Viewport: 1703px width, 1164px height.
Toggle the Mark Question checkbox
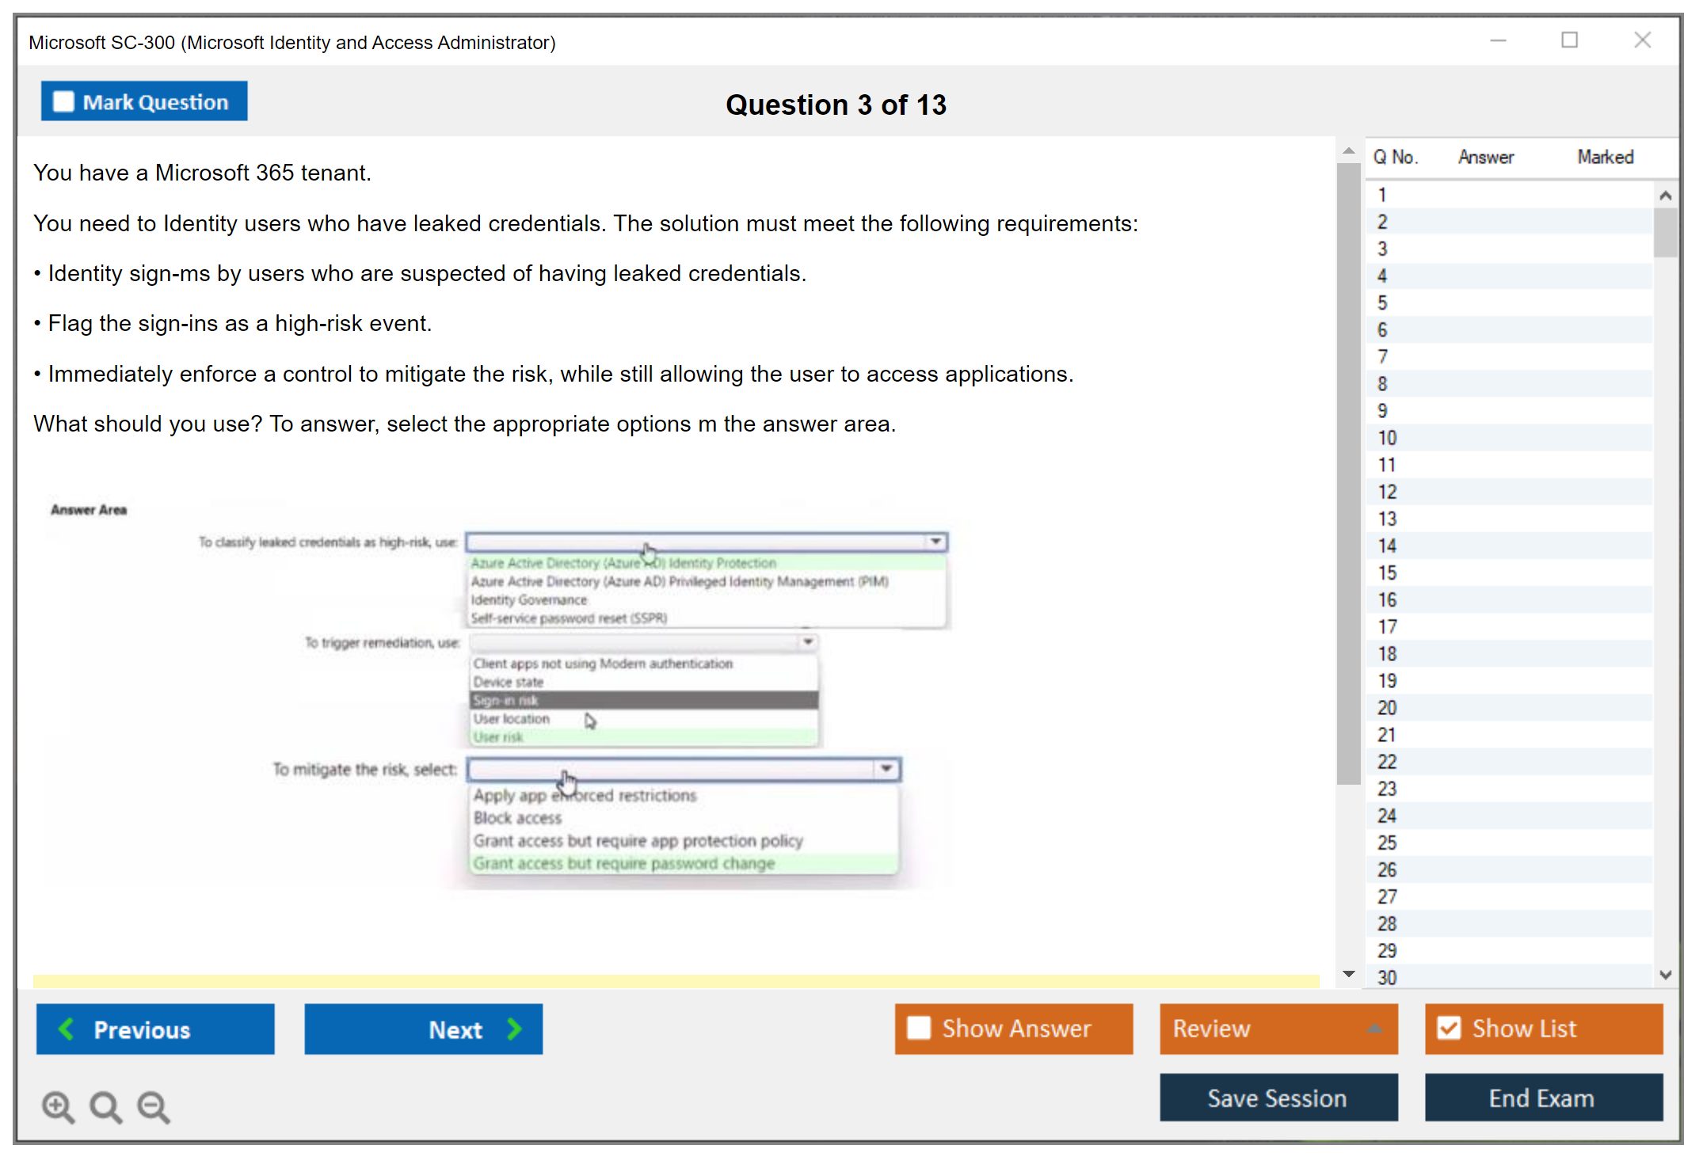63,102
